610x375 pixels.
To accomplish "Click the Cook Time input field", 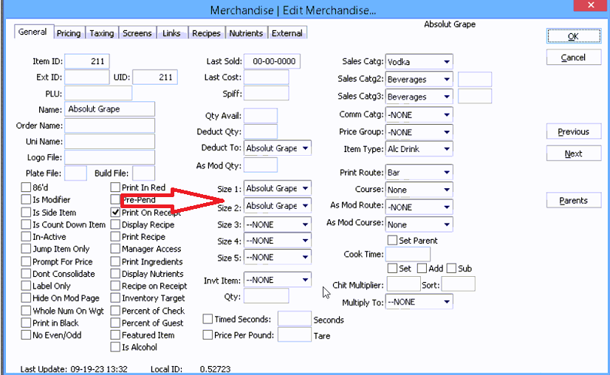I will (x=408, y=254).
